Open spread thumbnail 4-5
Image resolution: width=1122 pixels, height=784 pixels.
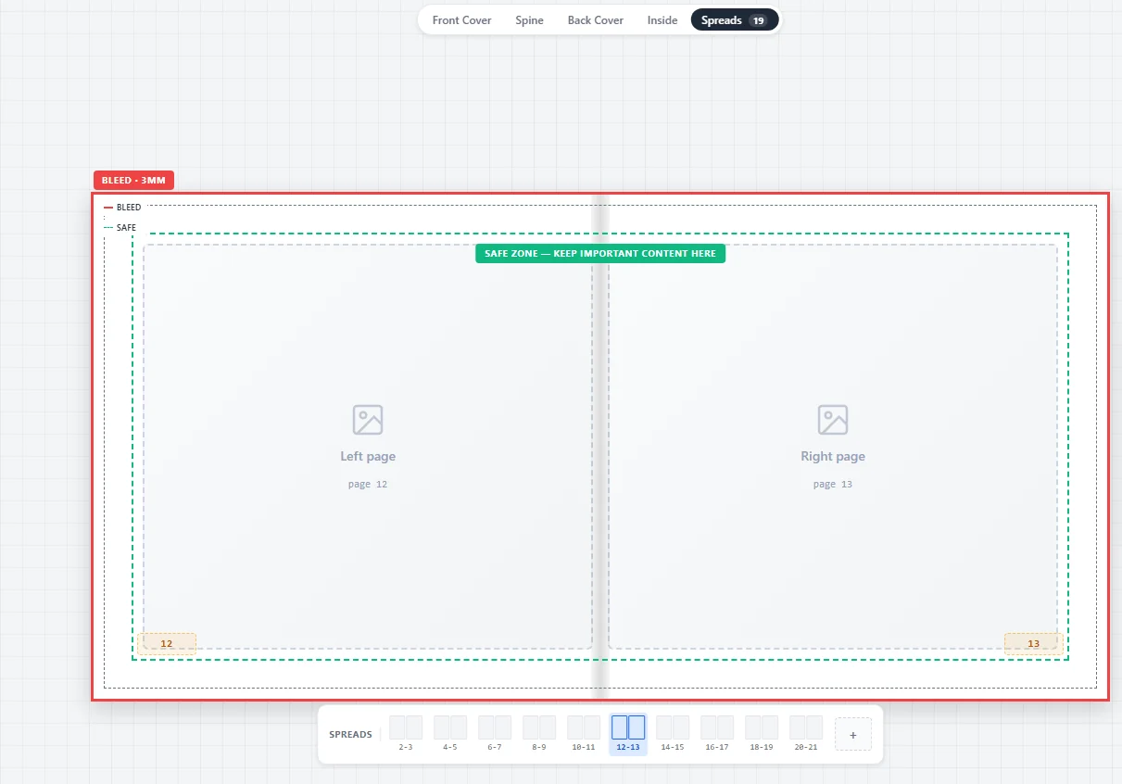coord(450,734)
